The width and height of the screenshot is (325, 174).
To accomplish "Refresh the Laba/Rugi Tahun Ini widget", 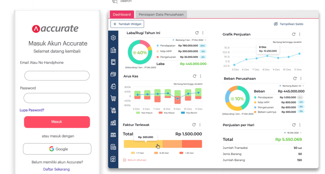I will pyautogui.click(x=197, y=33).
